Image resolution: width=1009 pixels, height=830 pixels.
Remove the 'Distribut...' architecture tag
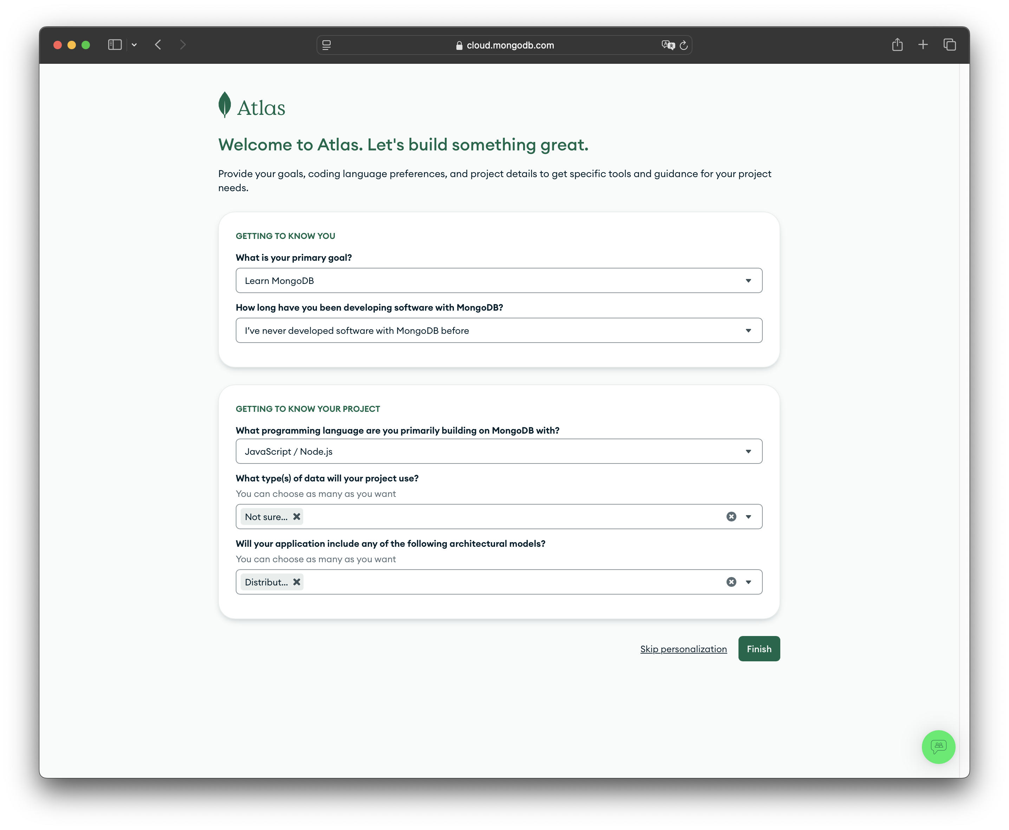(297, 582)
